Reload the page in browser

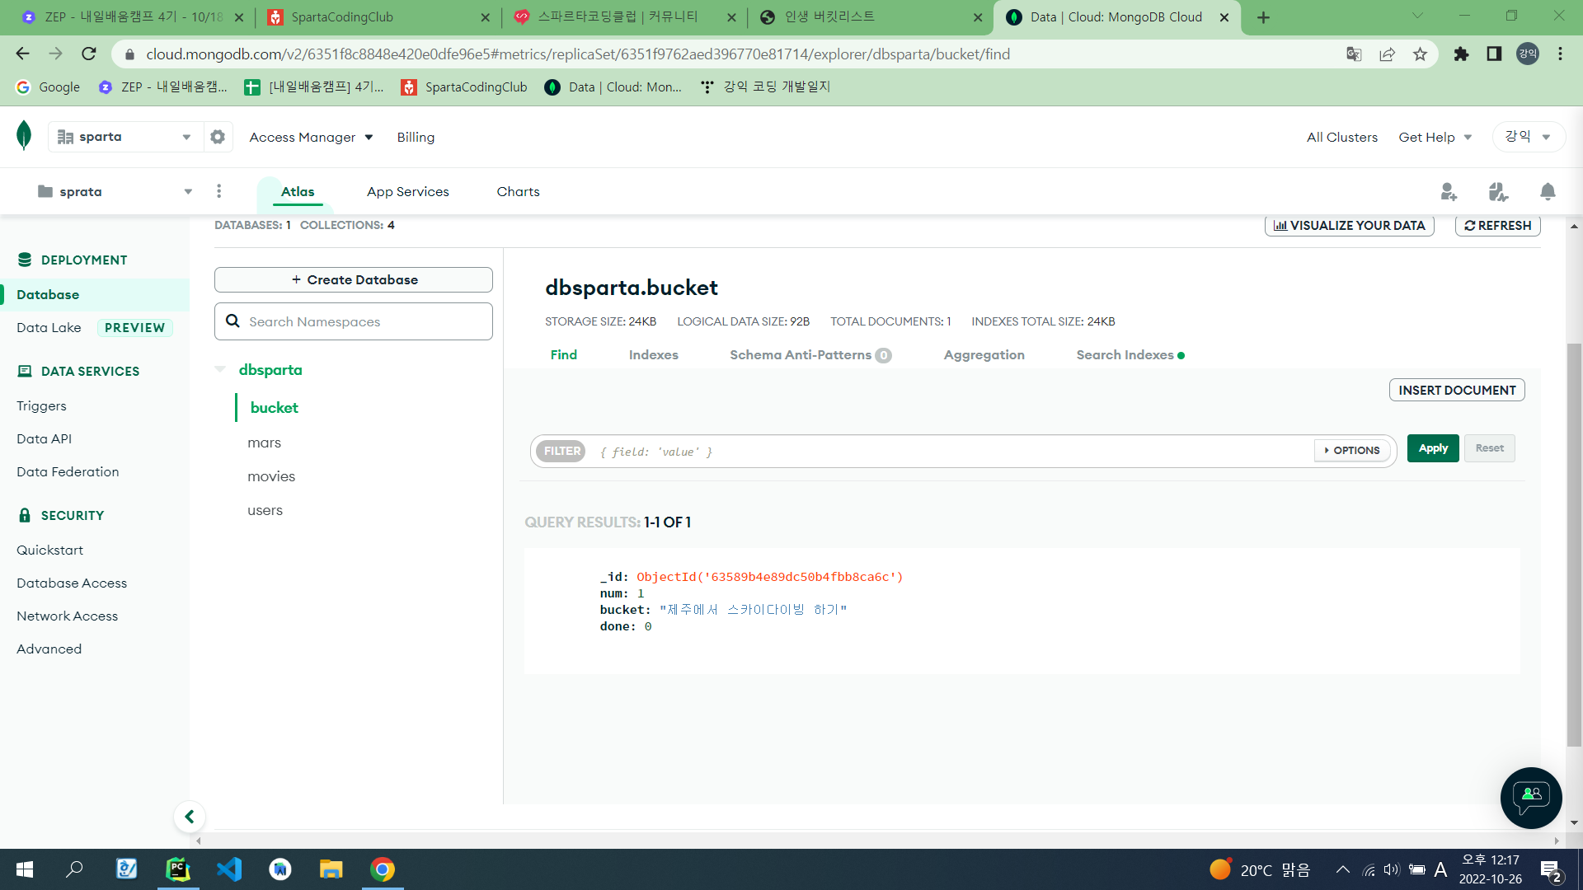tap(89, 54)
